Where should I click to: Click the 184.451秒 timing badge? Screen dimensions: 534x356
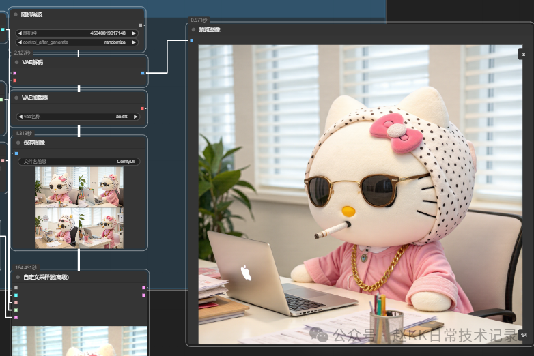[26, 267]
